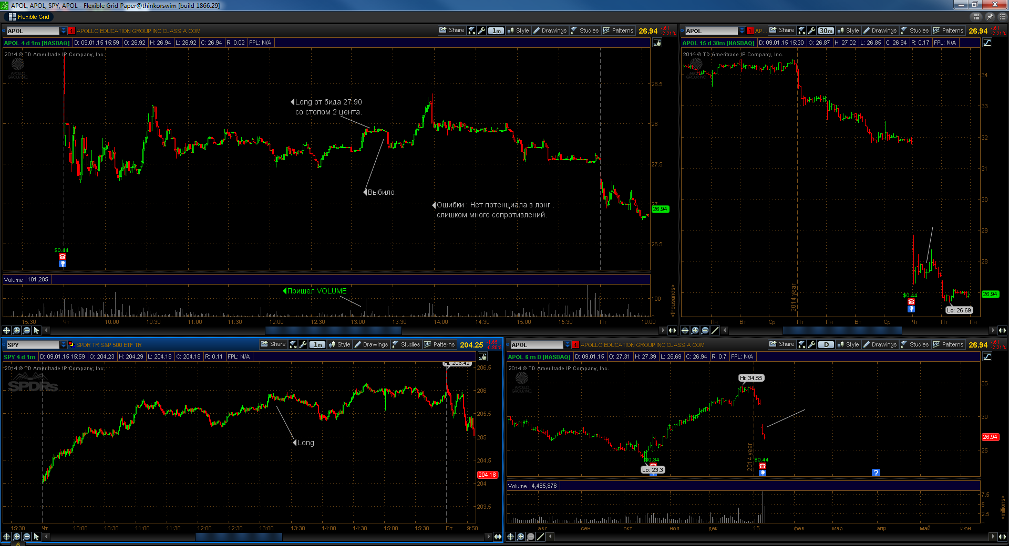Click the fullscreen toggle icon in SPY chart toolbar
The height and width of the screenshot is (546, 1009).
[293, 344]
